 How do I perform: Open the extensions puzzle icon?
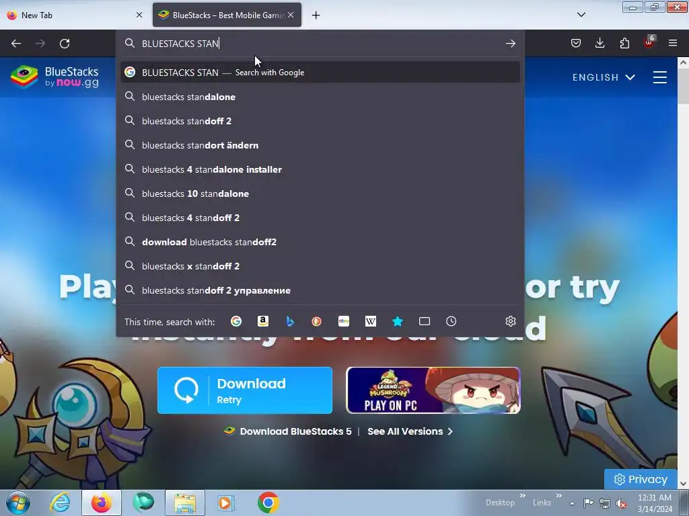[624, 43]
